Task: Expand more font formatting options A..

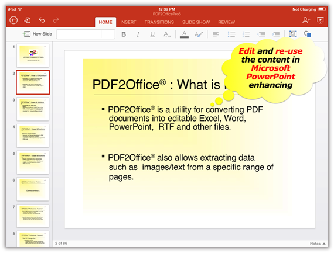Action: coord(167,34)
